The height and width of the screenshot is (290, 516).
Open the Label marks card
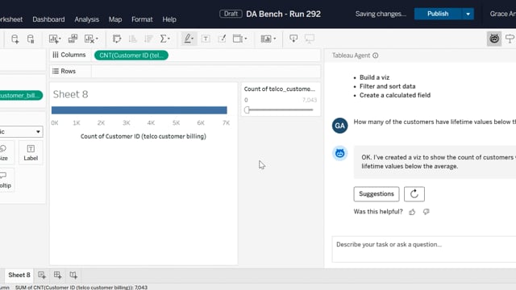31,153
